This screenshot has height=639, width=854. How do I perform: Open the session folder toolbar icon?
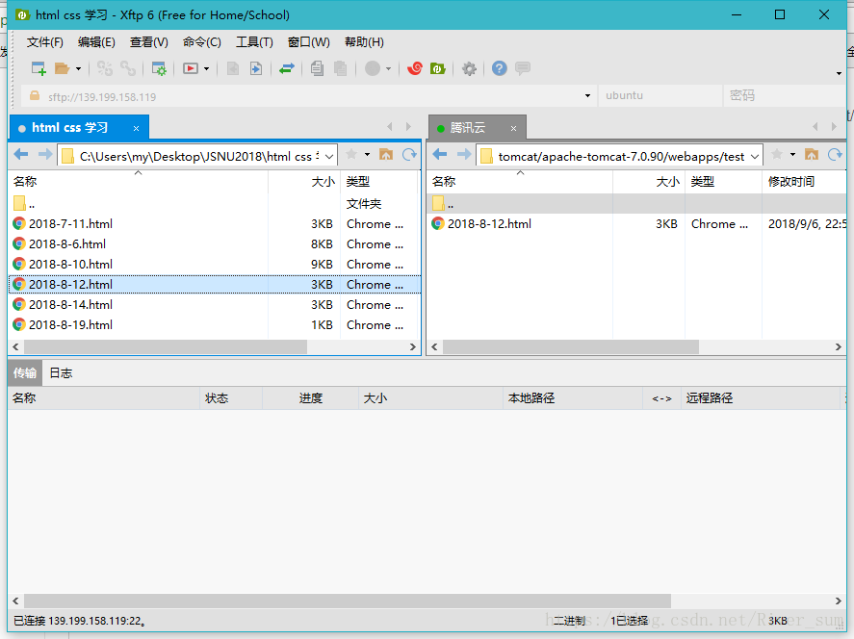point(62,68)
